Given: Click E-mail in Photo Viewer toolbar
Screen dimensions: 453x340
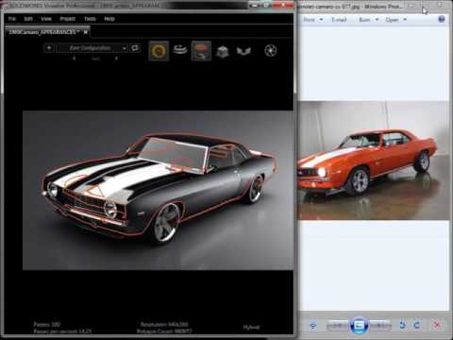Looking at the screenshot, I should tap(339, 20).
